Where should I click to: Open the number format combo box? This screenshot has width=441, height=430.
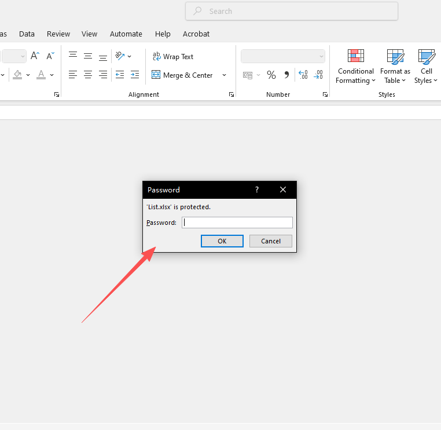(x=282, y=56)
